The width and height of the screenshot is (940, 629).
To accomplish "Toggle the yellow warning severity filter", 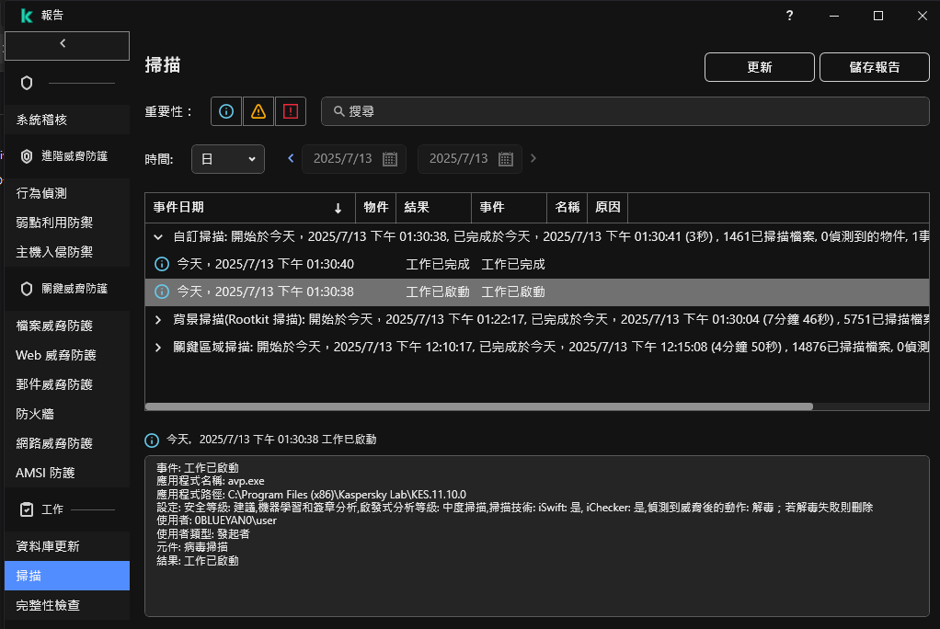I will (x=258, y=111).
